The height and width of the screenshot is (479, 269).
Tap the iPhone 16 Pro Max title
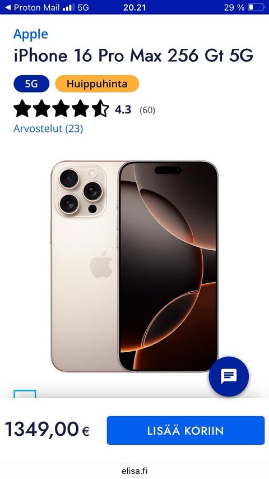click(133, 56)
